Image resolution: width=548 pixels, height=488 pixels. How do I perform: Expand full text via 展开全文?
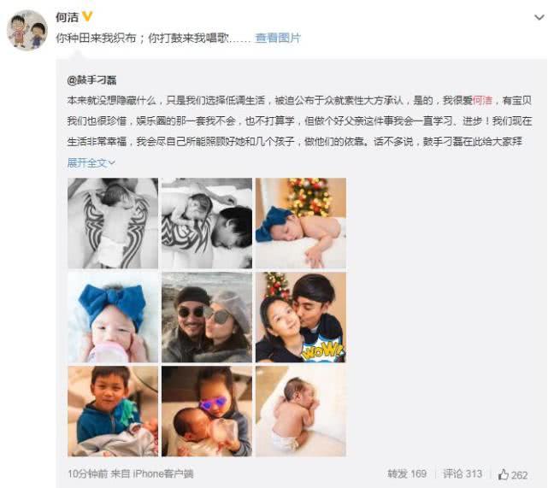click(91, 162)
